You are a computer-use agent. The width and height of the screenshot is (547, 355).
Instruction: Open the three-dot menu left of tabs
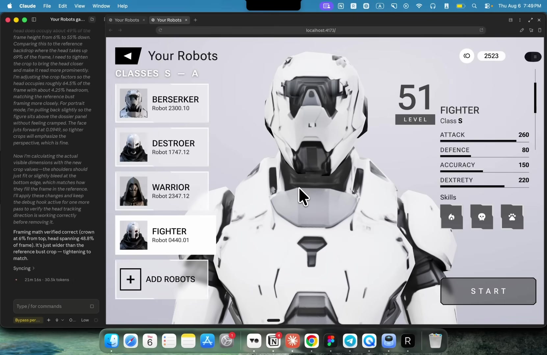click(x=104, y=20)
